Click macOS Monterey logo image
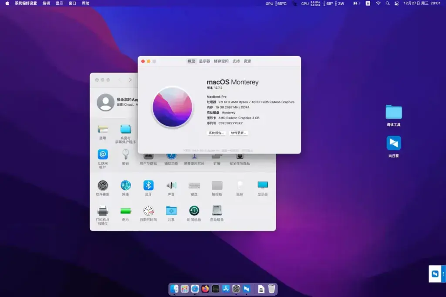 click(x=172, y=107)
